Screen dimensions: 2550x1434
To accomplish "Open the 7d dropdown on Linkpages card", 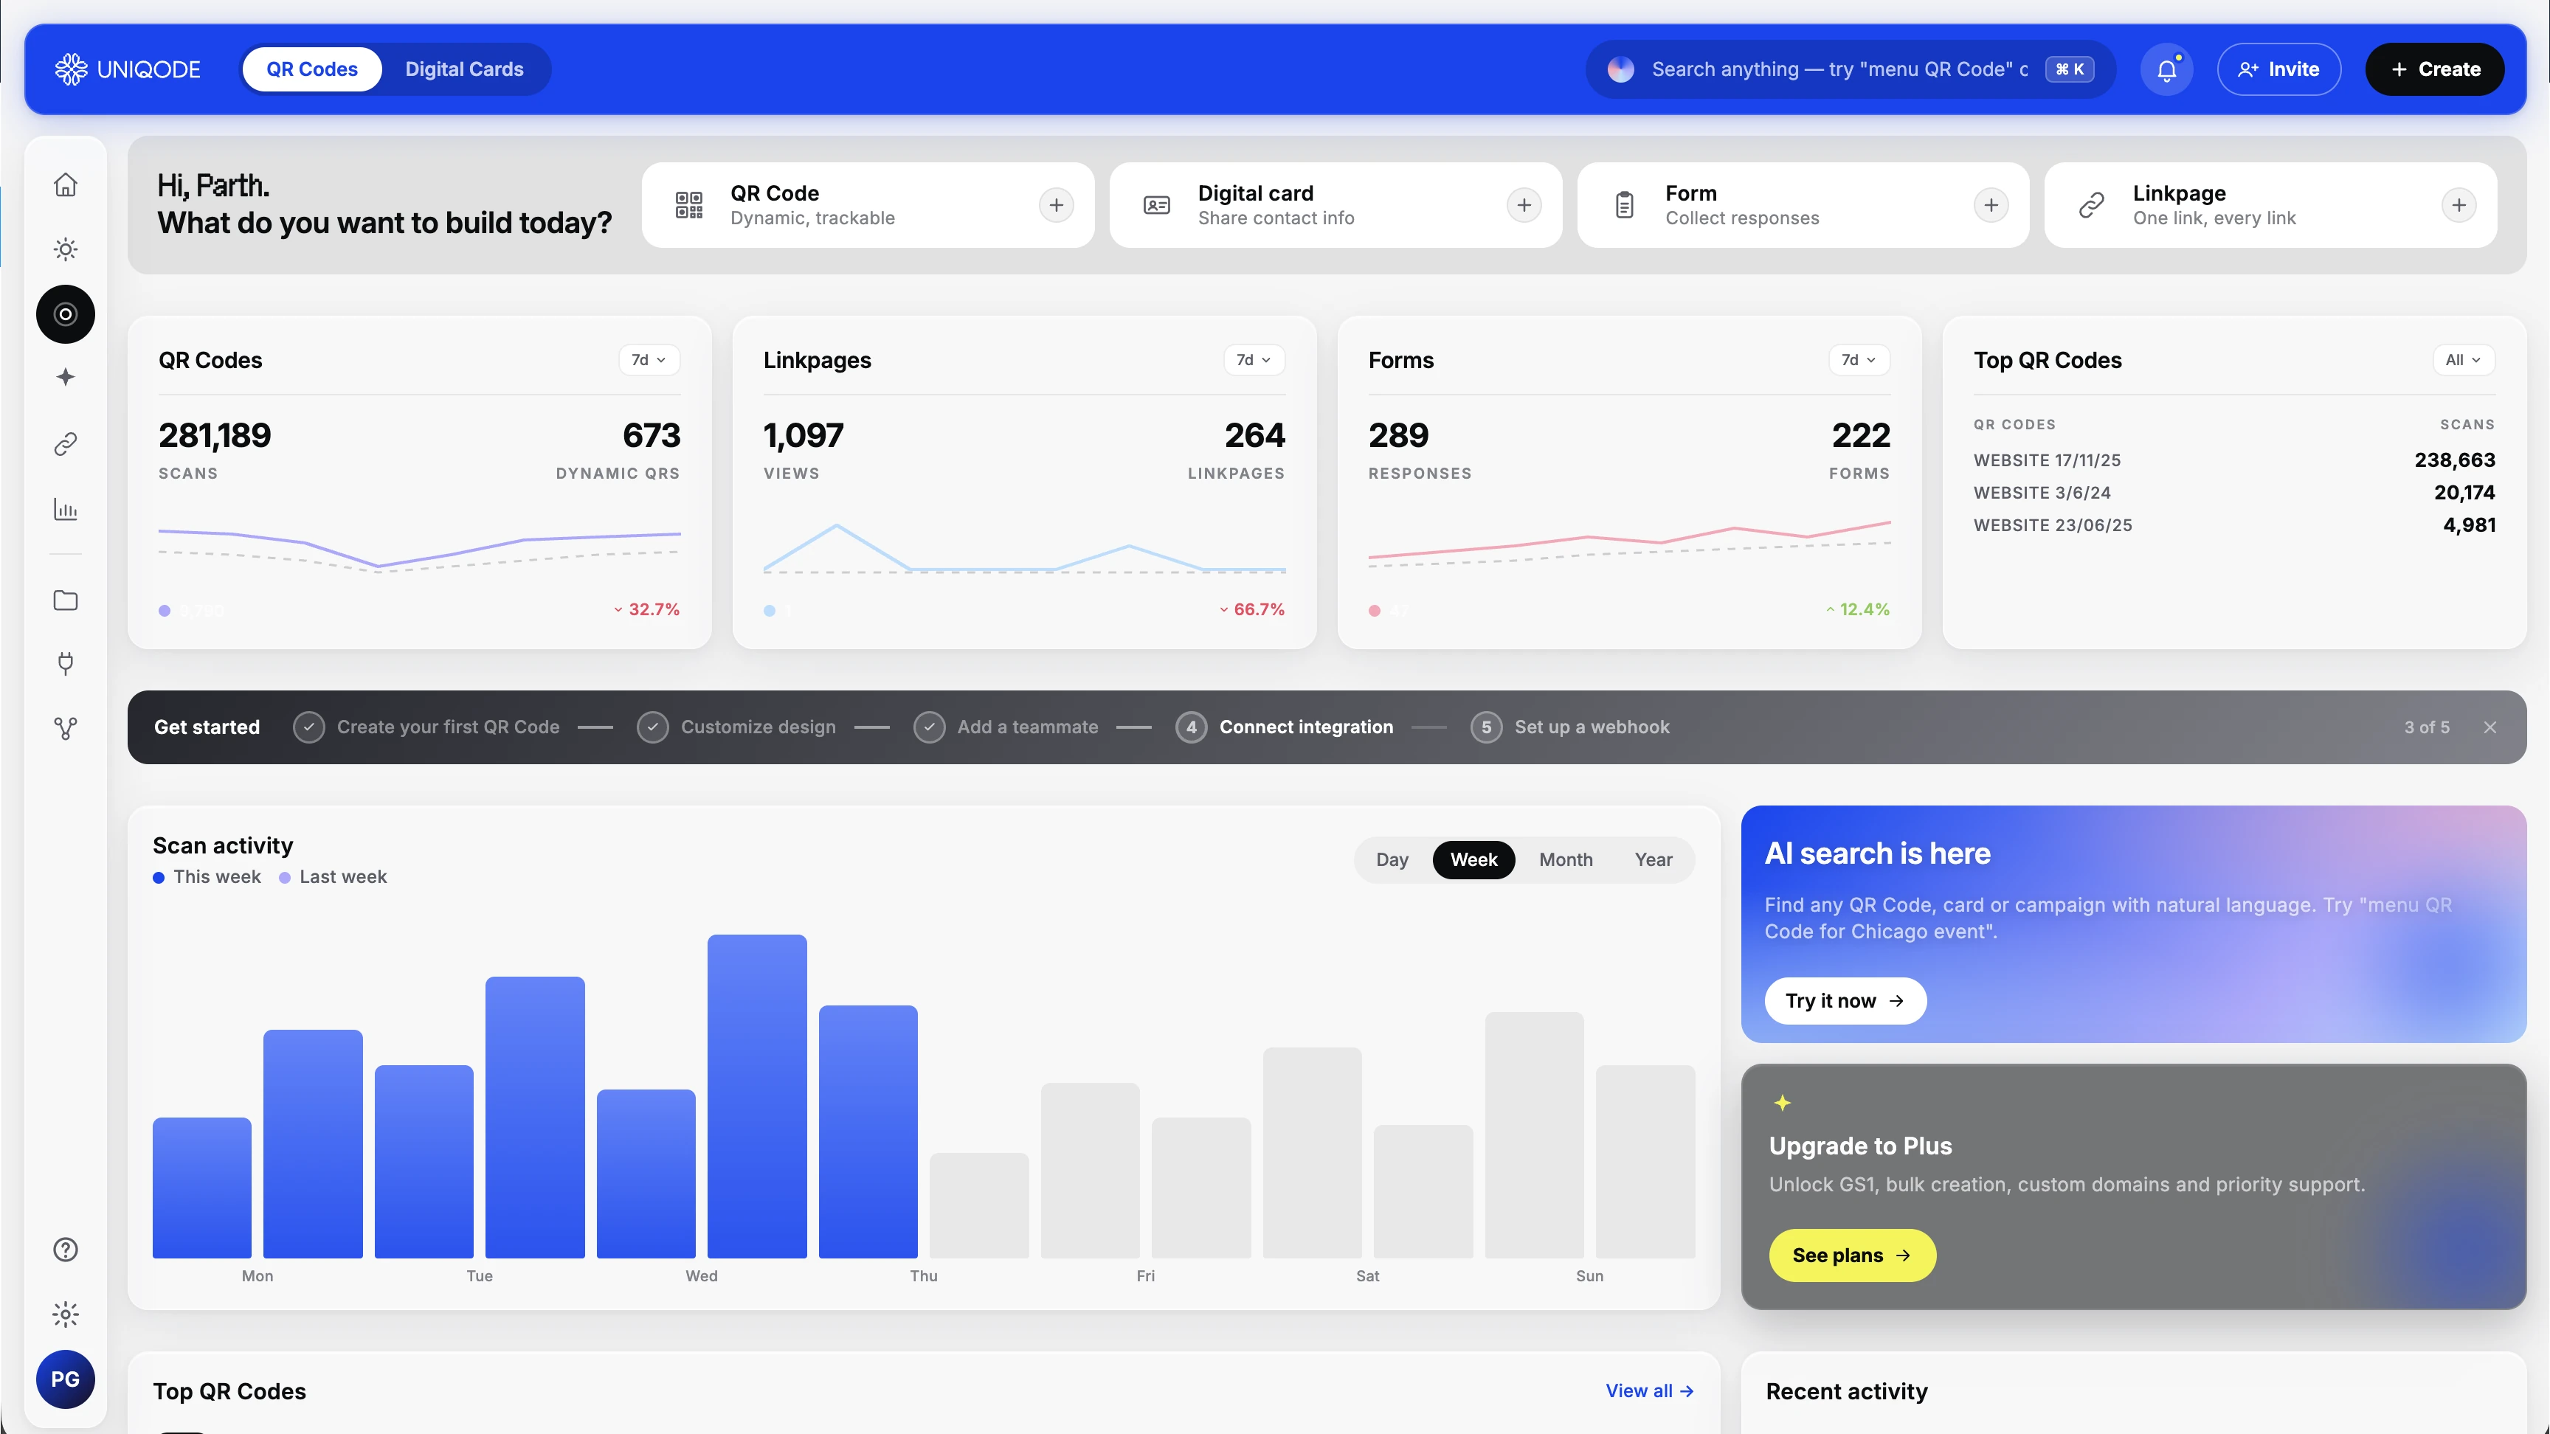I will point(1254,360).
